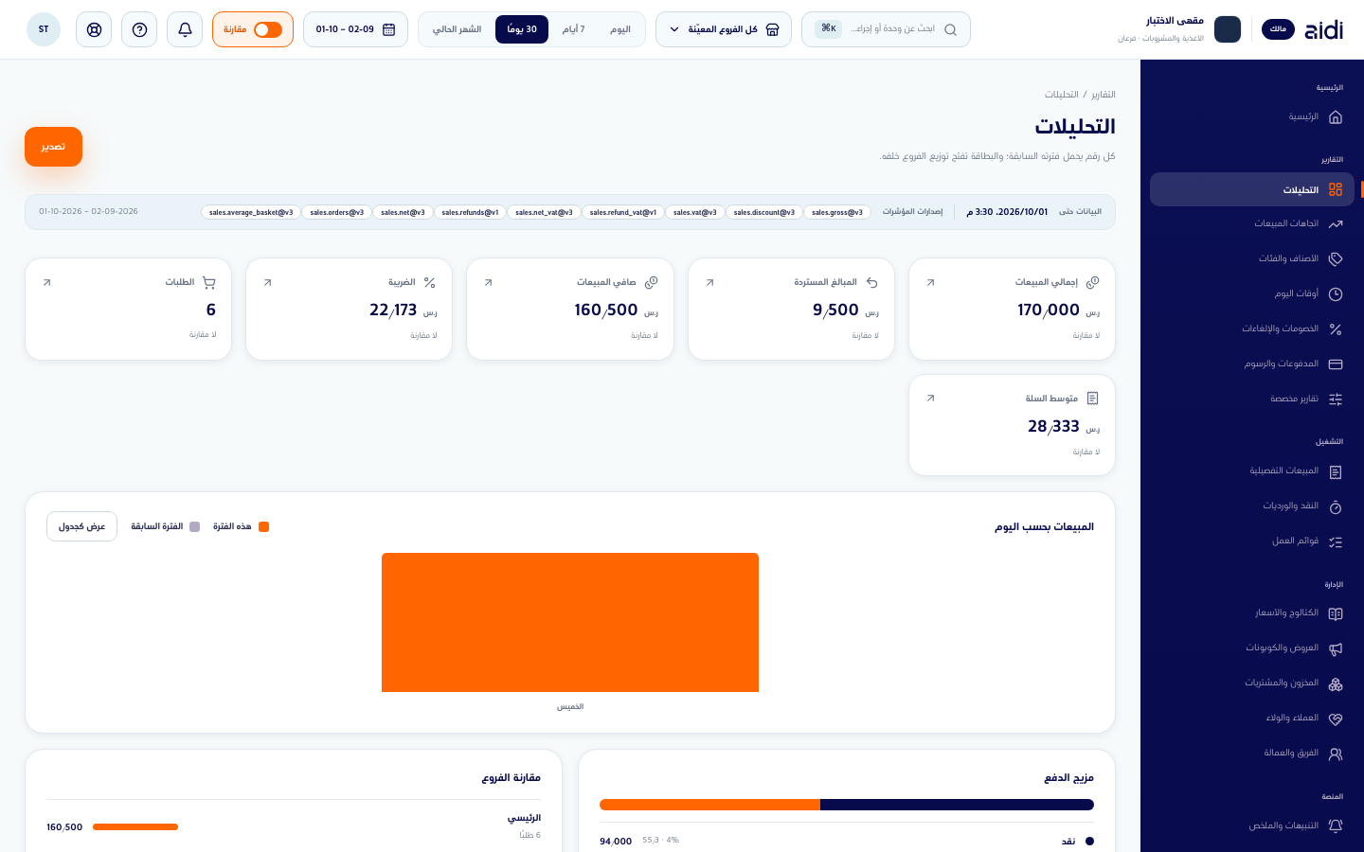The width and height of the screenshot is (1364, 852).
Task: Click the search magnifier icon
Action: pyautogui.click(x=950, y=29)
